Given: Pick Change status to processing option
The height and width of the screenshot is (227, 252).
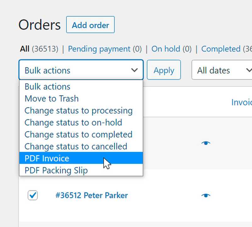Looking at the screenshot, I should (x=78, y=111).
